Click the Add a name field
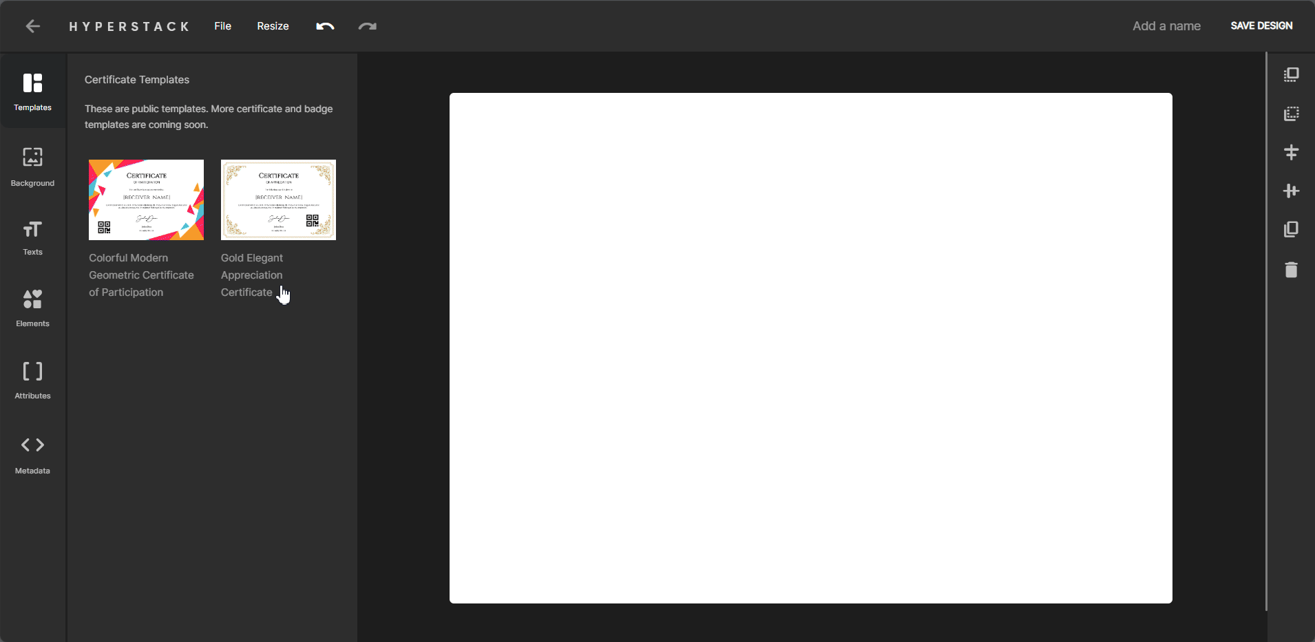The width and height of the screenshot is (1315, 642). point(1166,26)
